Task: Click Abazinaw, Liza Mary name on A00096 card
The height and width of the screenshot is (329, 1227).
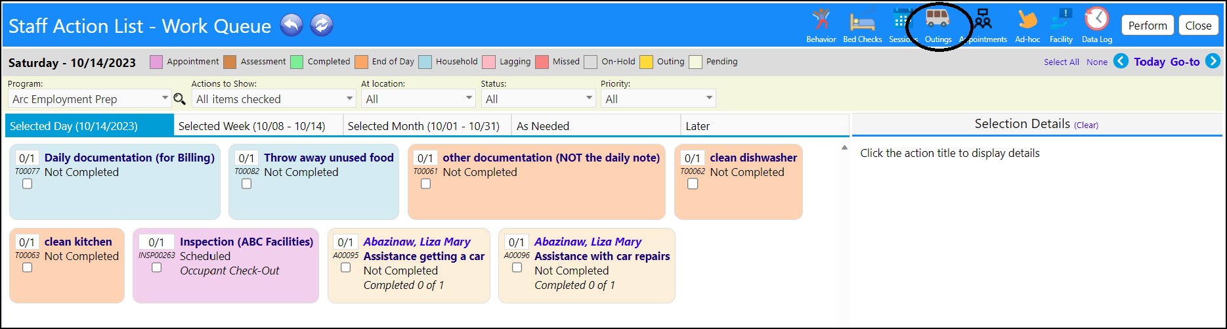Action: pyautogui.click(x=588, y=242)
